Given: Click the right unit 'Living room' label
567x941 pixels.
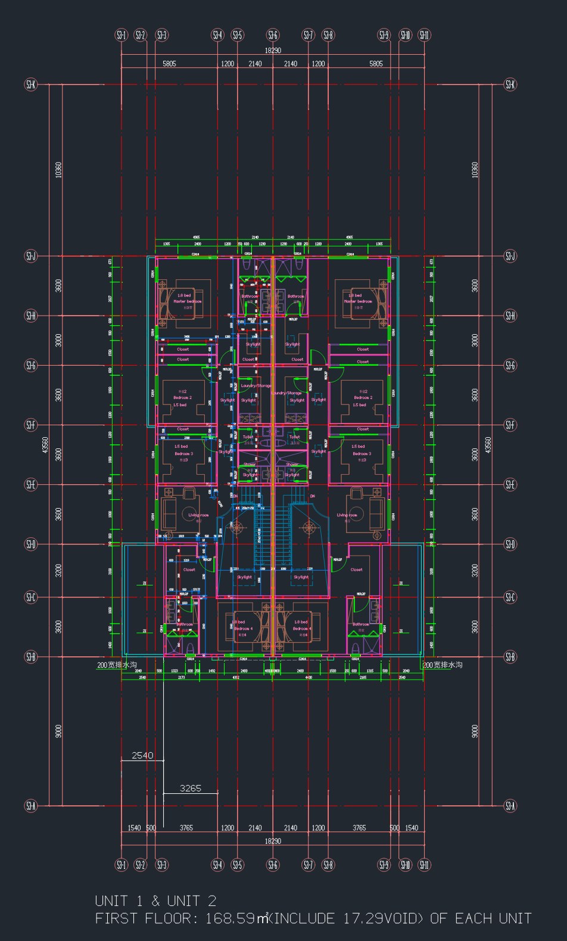Looking at the screenshot, I should (347, 515).
